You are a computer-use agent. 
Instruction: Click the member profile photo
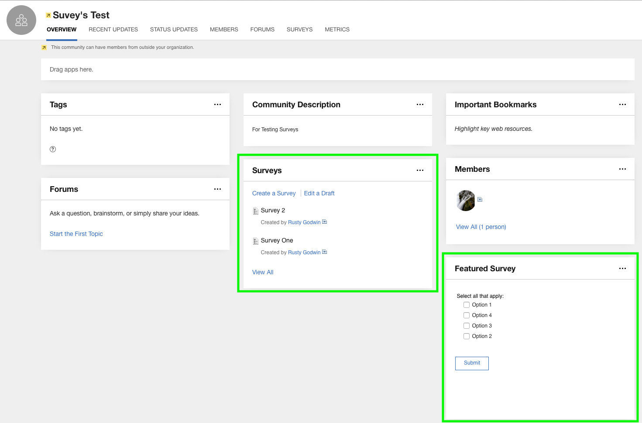pos(466,201)
